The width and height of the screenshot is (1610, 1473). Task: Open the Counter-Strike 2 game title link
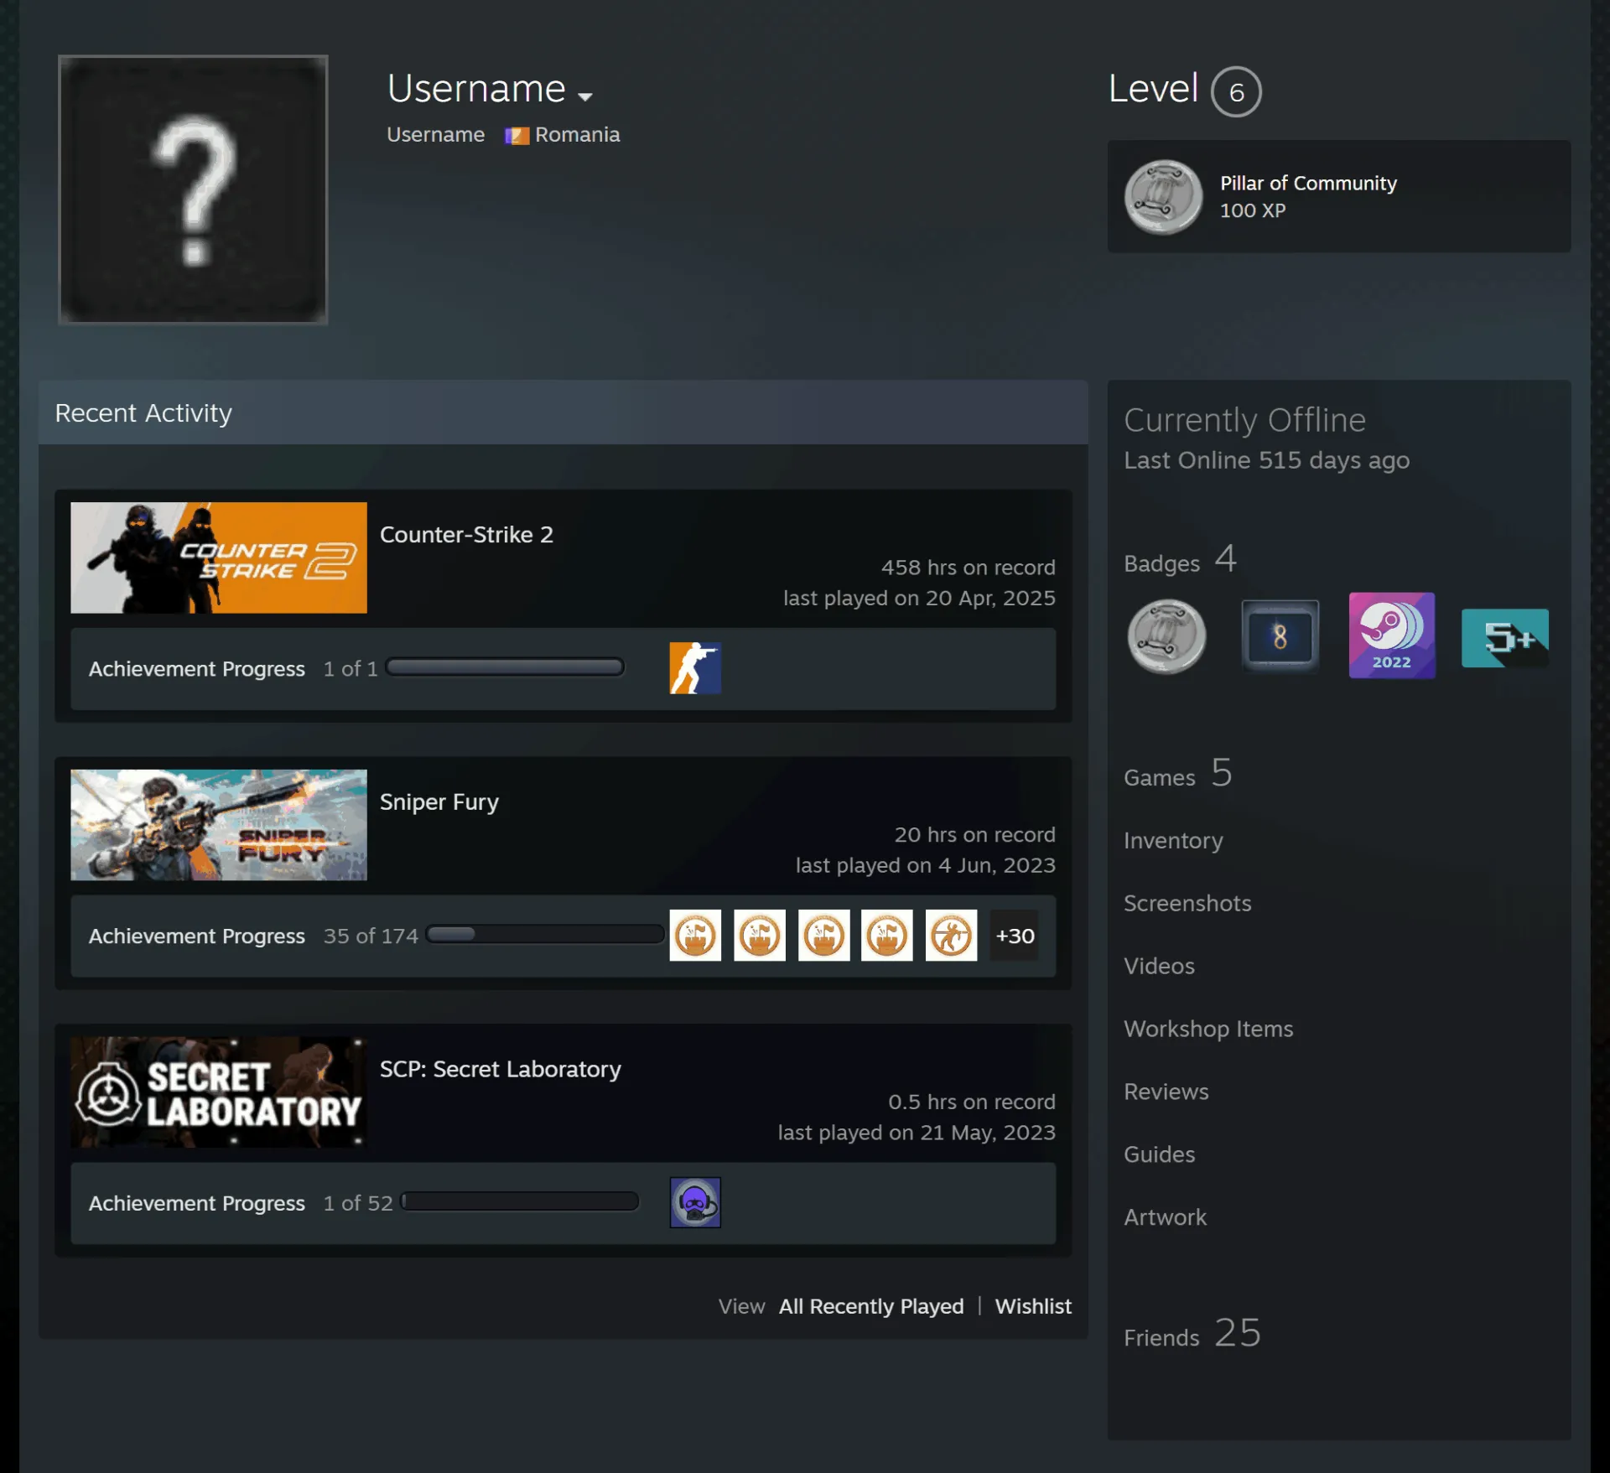click(x=466, y=535)
